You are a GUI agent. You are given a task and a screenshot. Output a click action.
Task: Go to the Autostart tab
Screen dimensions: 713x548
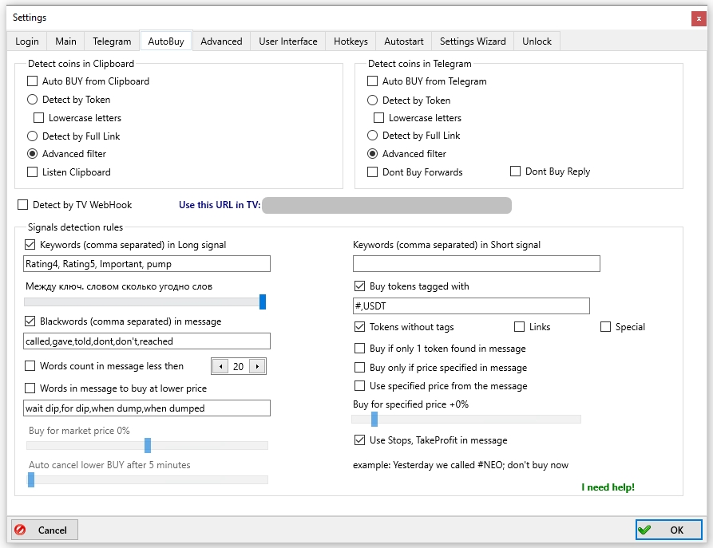[x=404, y=41]
